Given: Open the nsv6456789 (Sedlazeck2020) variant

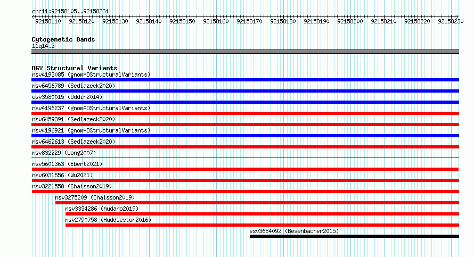Looking at the screenshot, I should point(73,86).
